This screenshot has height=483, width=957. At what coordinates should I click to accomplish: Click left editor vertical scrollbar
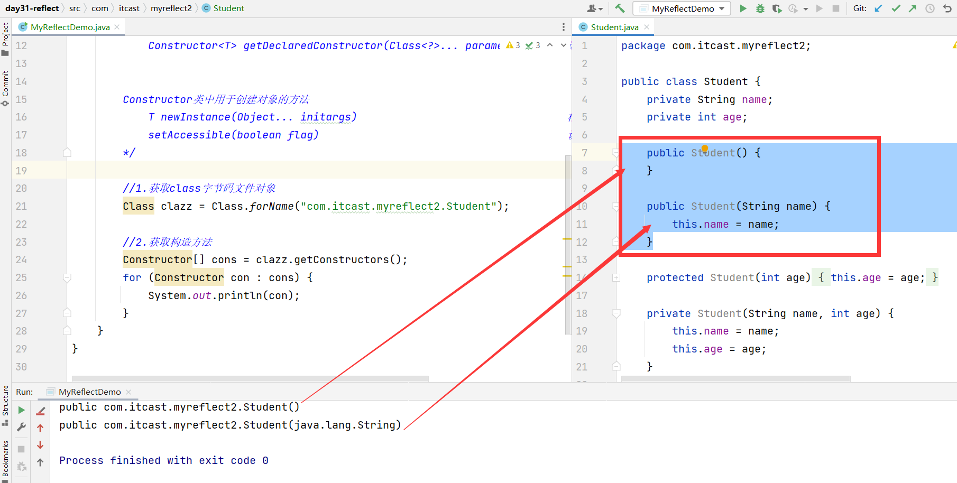pos(568,246)
